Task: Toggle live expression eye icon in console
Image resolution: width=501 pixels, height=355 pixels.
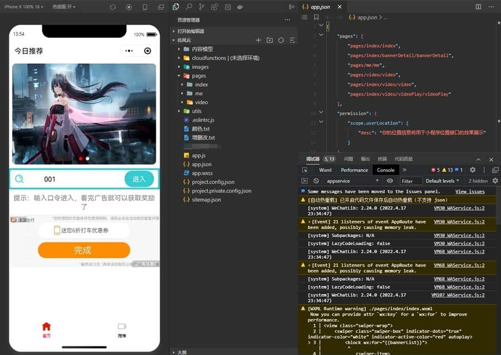Action: click(390, 181)
